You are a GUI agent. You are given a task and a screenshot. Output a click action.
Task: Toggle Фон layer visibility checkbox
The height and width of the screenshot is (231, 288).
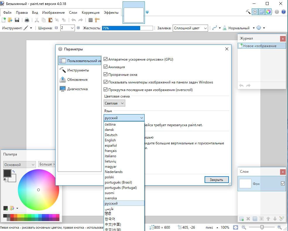pyautogui.click(x=283, y=183)
